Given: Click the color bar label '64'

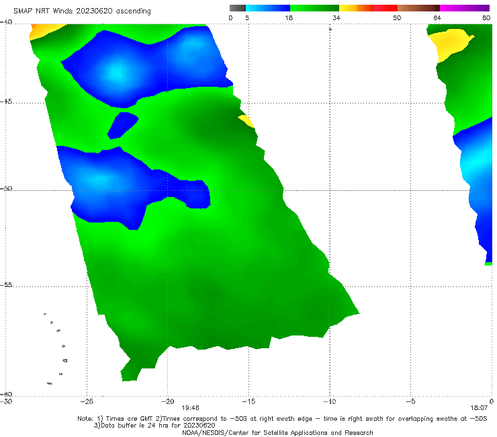Looking at the screenshot, I should pyautogui.click(x=437, y=17).
